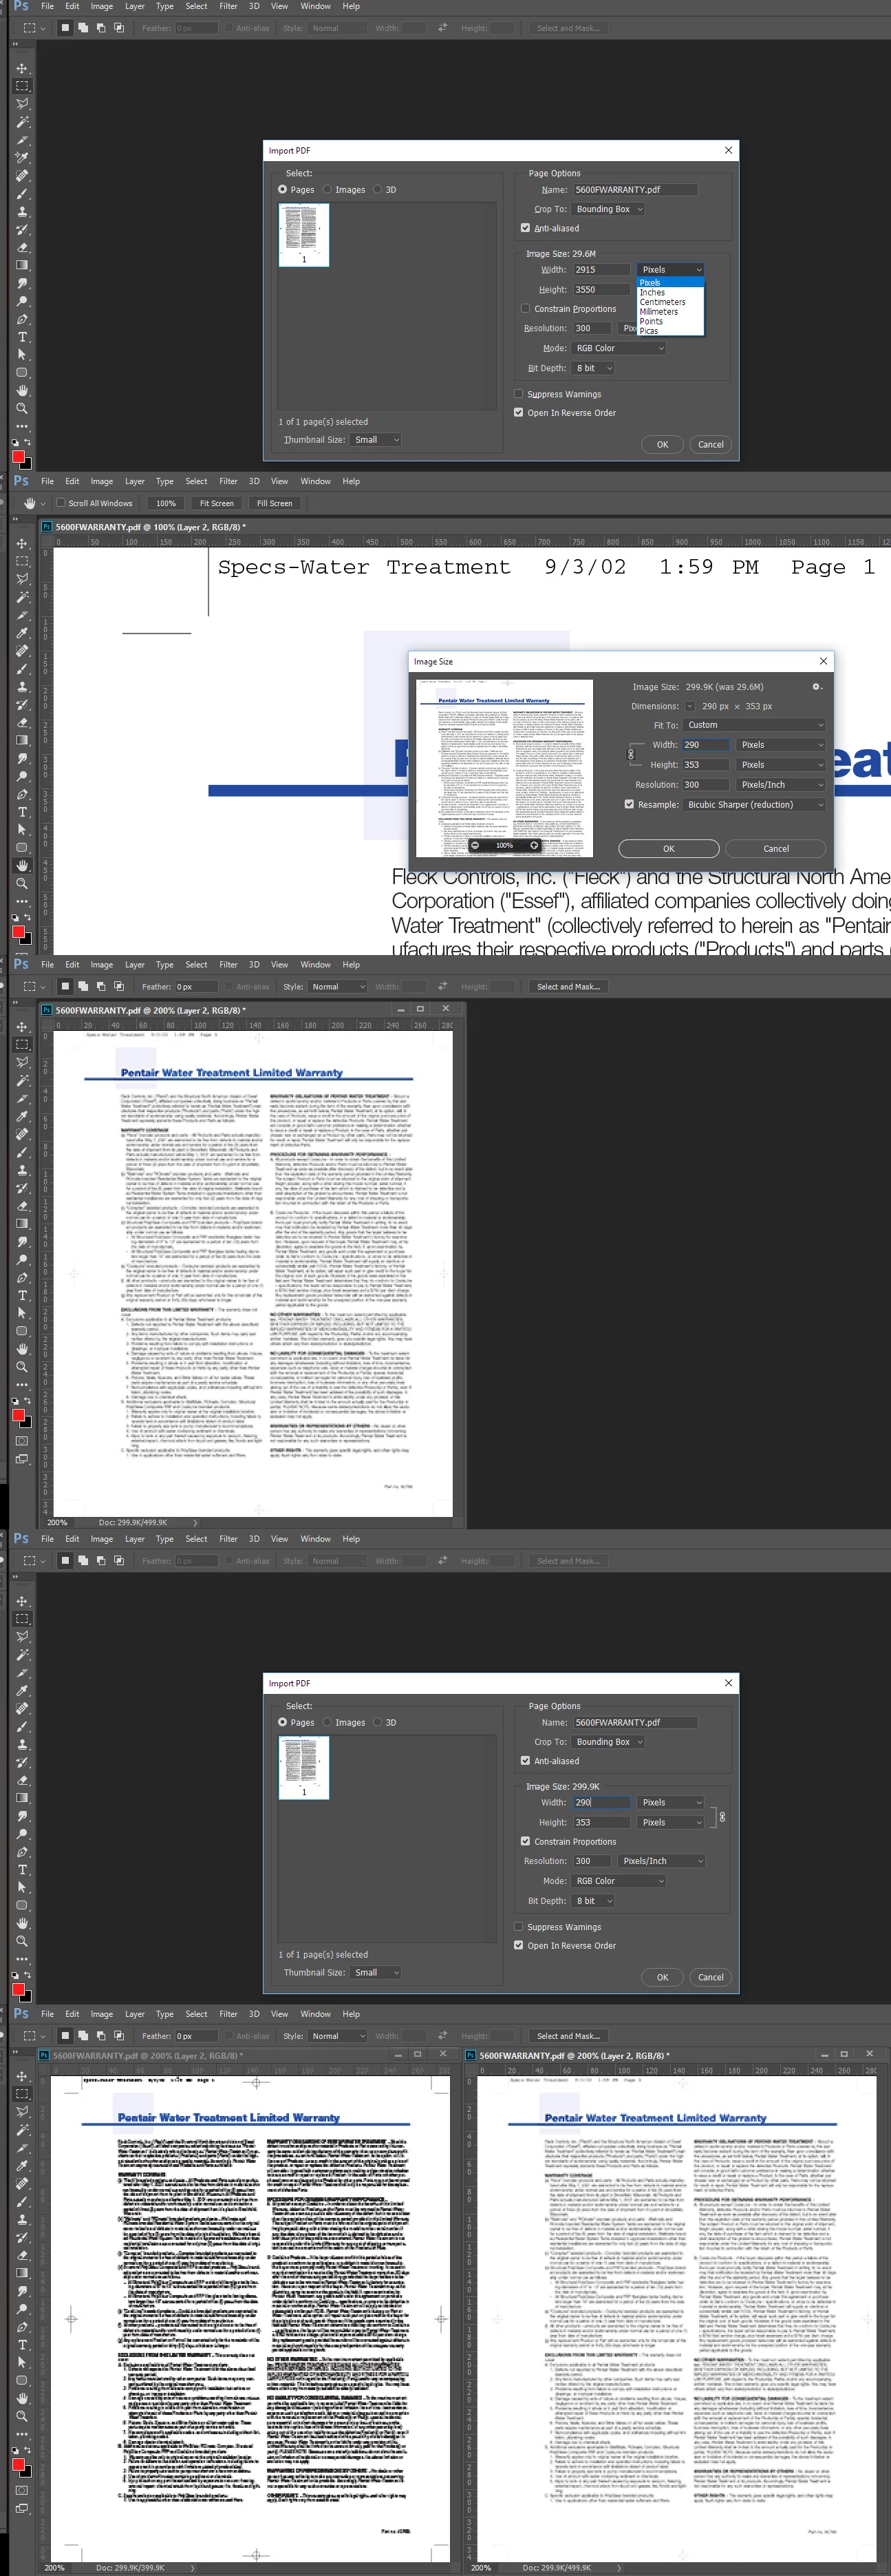Click 100% zoom button in Hand options bar
This screenshot has width=891, height=2576.
(166, 503)
